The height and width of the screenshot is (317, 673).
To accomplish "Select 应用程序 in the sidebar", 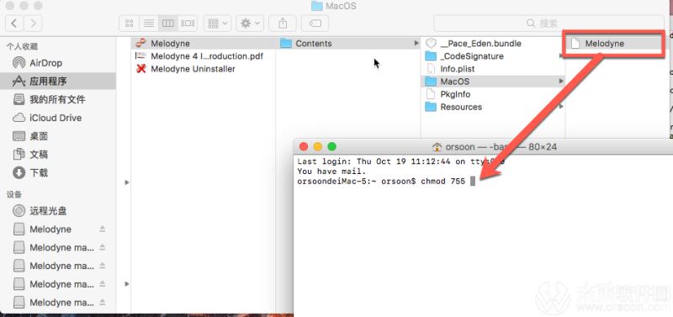I will point(58,81).
